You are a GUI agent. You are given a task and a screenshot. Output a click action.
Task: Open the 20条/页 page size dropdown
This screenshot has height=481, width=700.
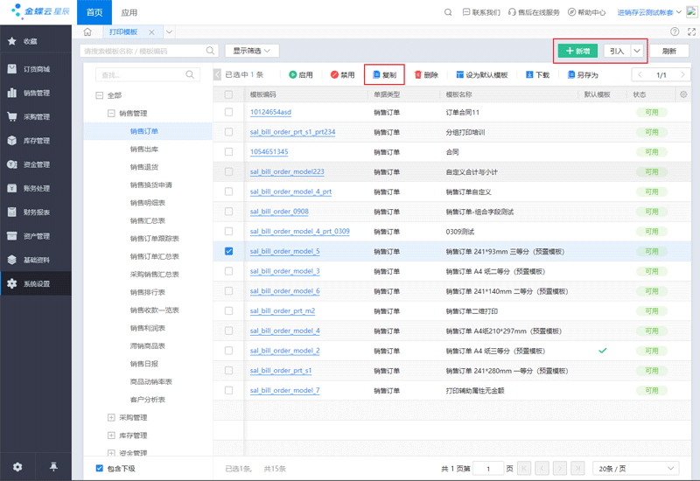636,469
